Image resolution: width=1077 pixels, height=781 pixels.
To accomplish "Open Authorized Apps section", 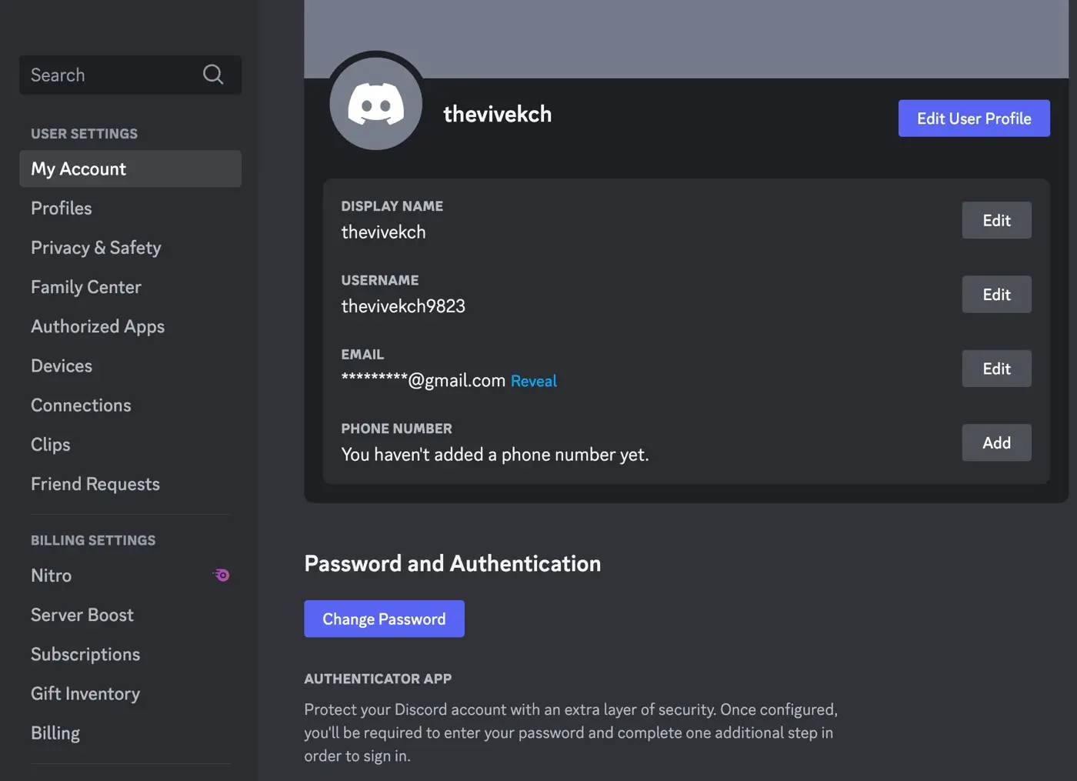I will coord(130,326).
